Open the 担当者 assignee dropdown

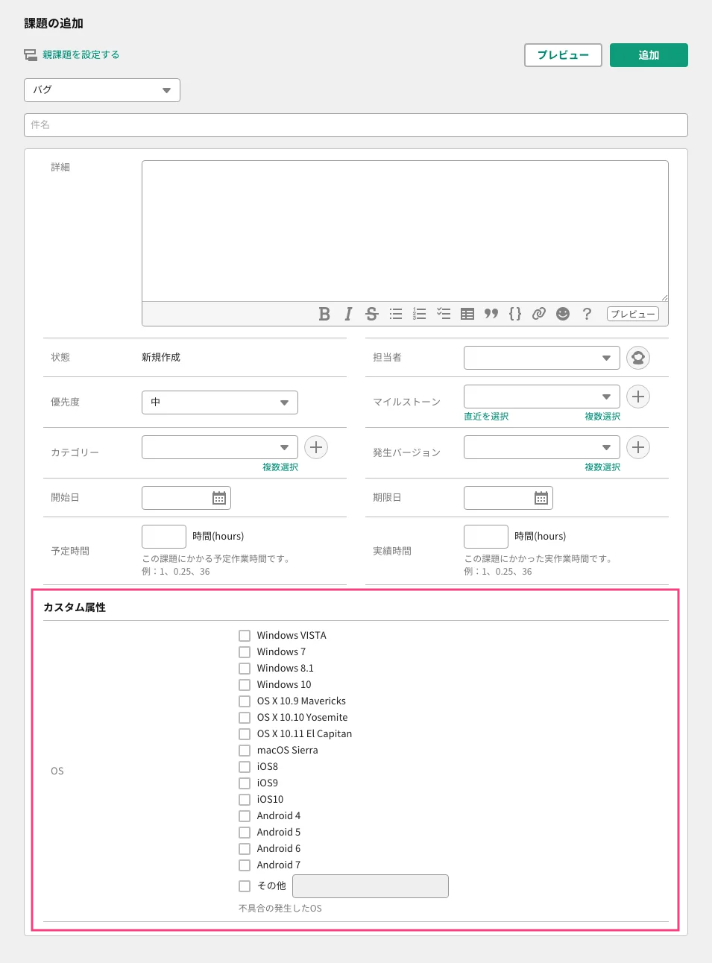pos(542,358)
